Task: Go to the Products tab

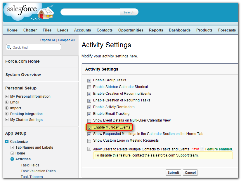Action: tap(204, 30)
